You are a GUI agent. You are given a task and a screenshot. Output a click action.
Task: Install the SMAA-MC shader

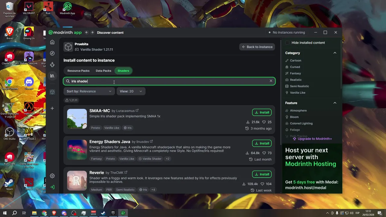262,112
